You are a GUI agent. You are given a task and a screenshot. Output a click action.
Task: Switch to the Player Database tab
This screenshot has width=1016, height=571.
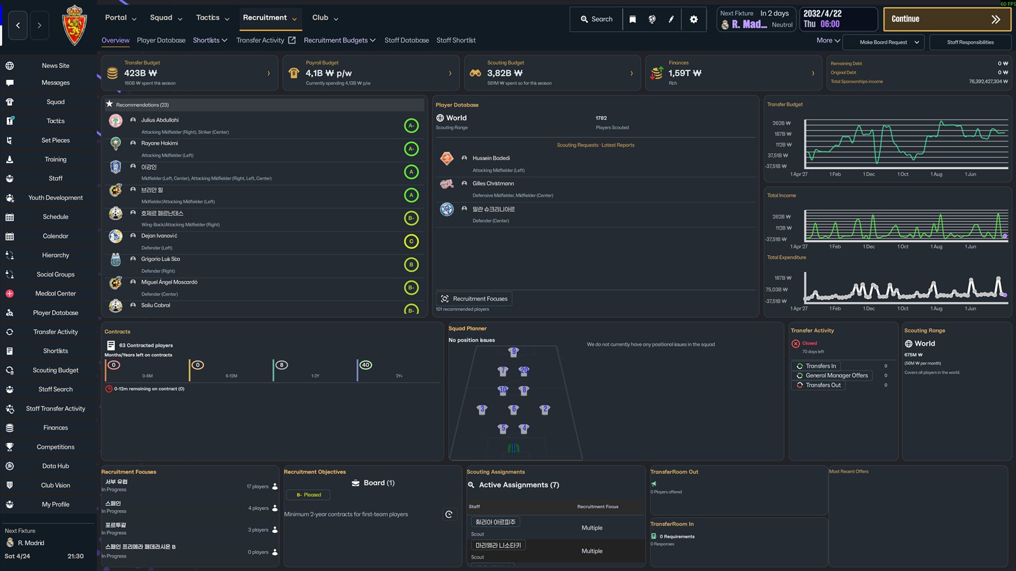point(161,40)
